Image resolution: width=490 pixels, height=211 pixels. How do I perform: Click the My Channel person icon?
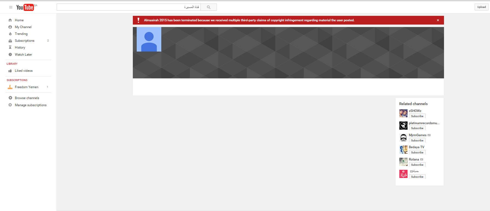(x=10, y=27)
